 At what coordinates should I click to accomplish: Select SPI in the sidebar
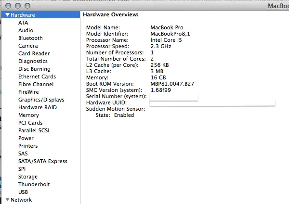22,169
